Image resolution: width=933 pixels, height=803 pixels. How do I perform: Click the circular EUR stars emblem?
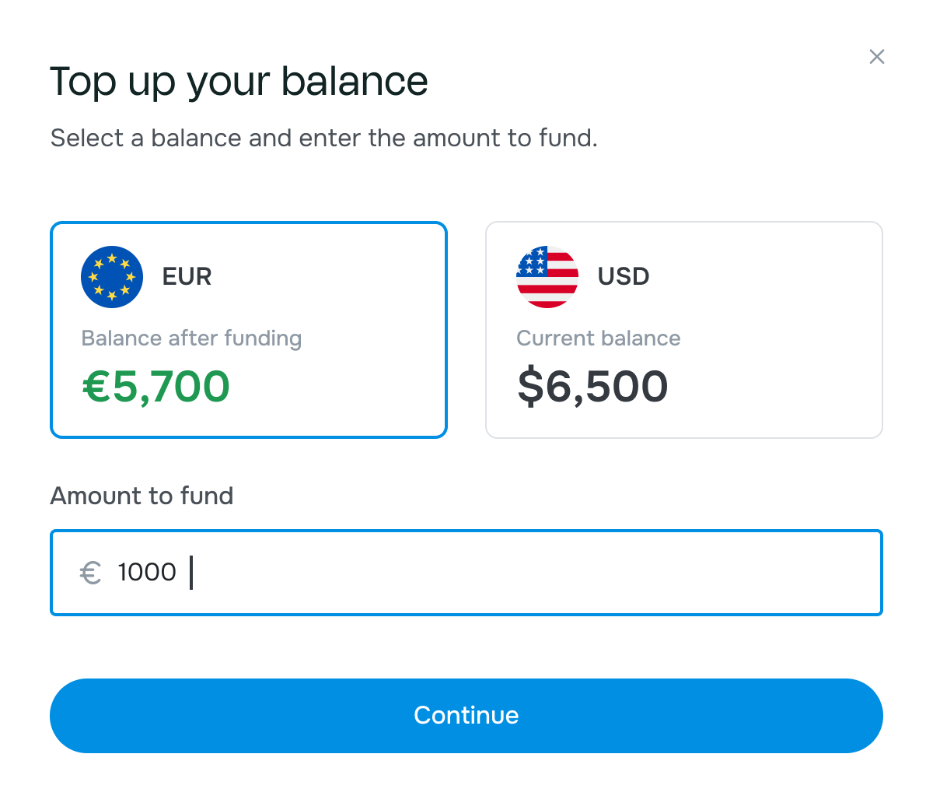(x=111, y=276)
